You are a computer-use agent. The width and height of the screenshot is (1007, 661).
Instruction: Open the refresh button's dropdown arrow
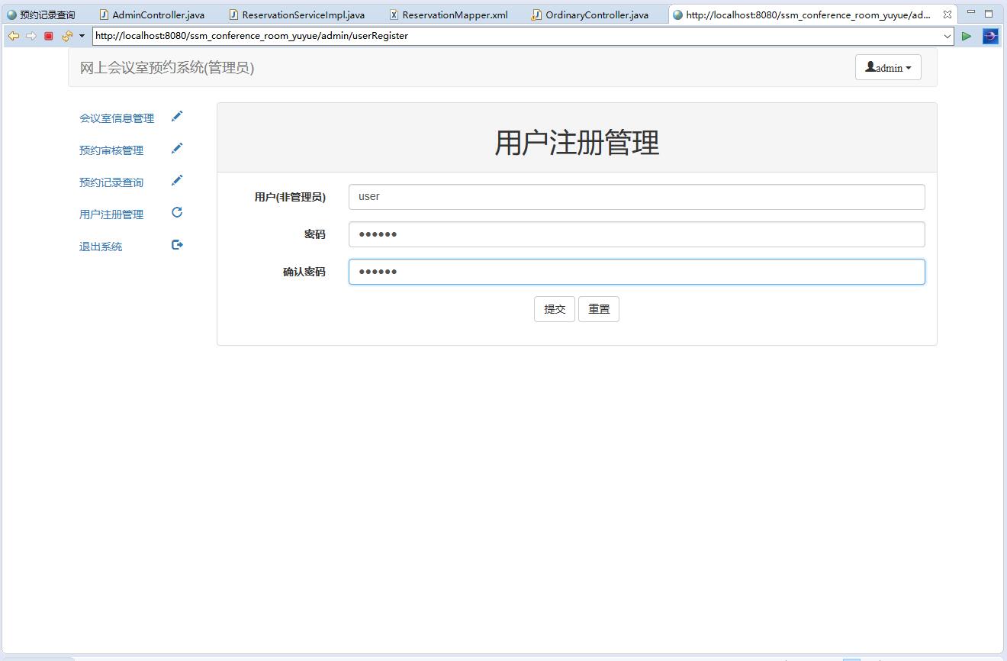tap(81, 35)
